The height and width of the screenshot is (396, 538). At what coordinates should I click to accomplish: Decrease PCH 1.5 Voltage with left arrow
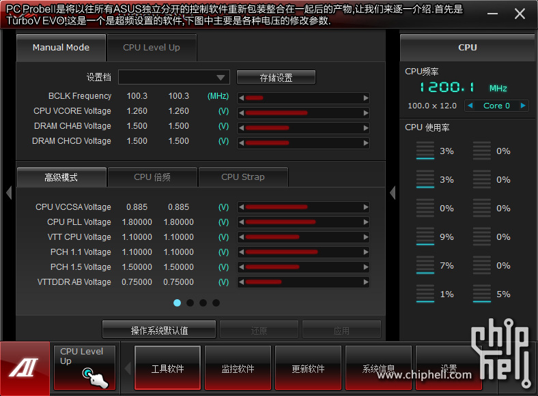coord(241,267)
